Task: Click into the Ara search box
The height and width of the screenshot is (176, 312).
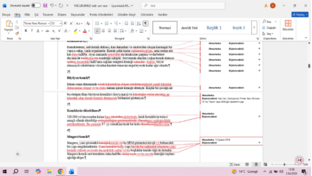Action: tap(183, 5)
